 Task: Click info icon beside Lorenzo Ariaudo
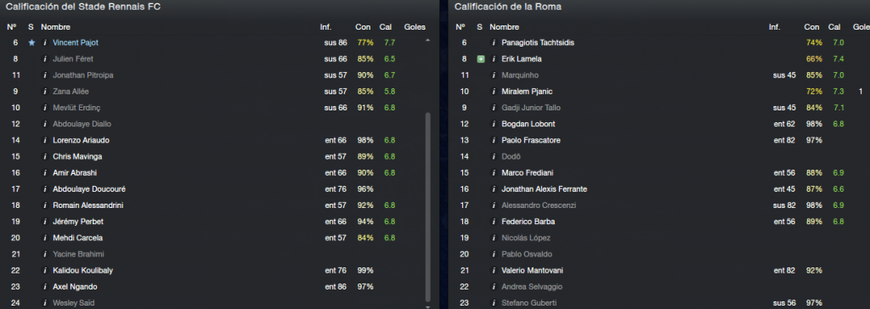[x=45, y=140]
